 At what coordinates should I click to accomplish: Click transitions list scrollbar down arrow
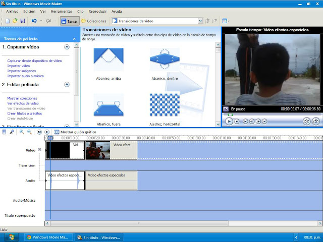pyautogui.click(x=218, y=124)
